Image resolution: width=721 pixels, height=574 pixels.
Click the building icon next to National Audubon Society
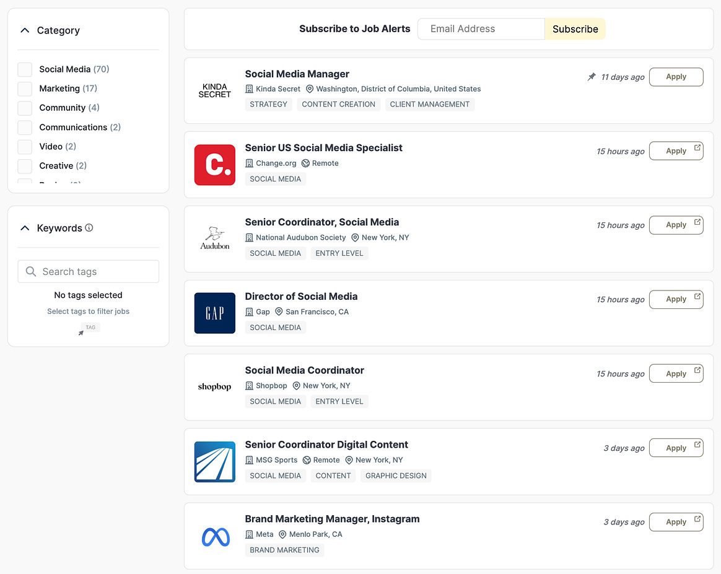tap(249, 238)
